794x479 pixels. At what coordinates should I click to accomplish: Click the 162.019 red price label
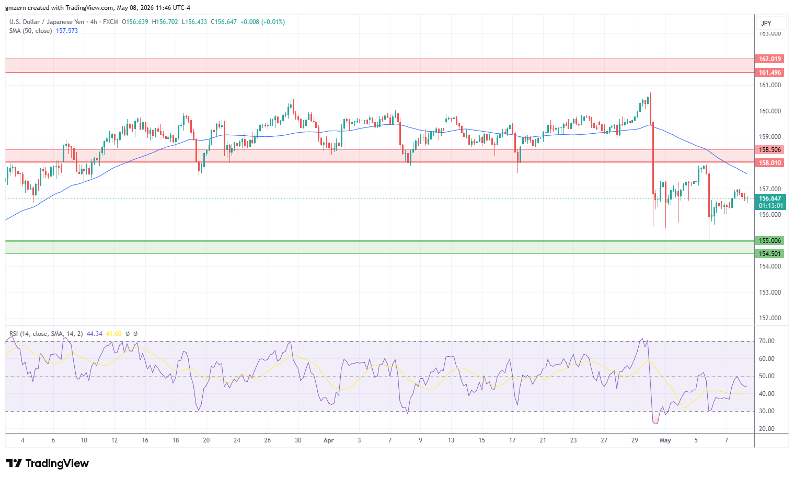(x=769, y=59)
